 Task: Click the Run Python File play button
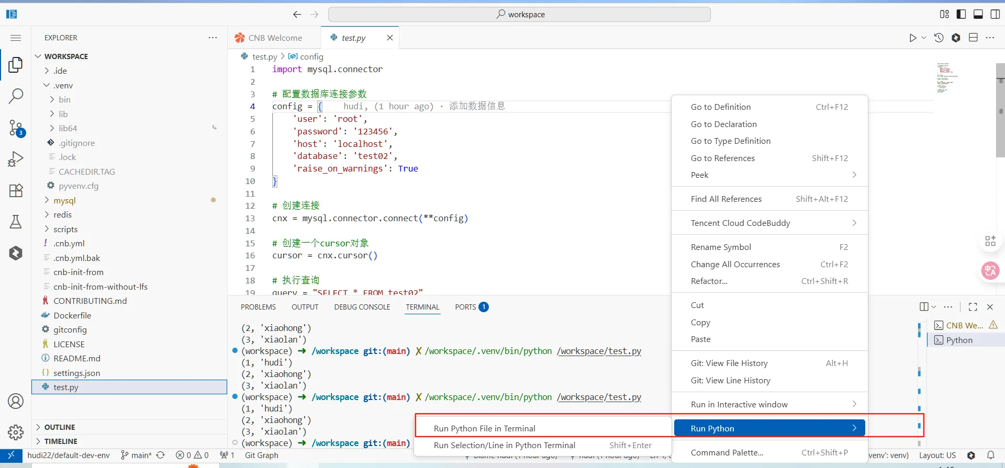[912, 38]
